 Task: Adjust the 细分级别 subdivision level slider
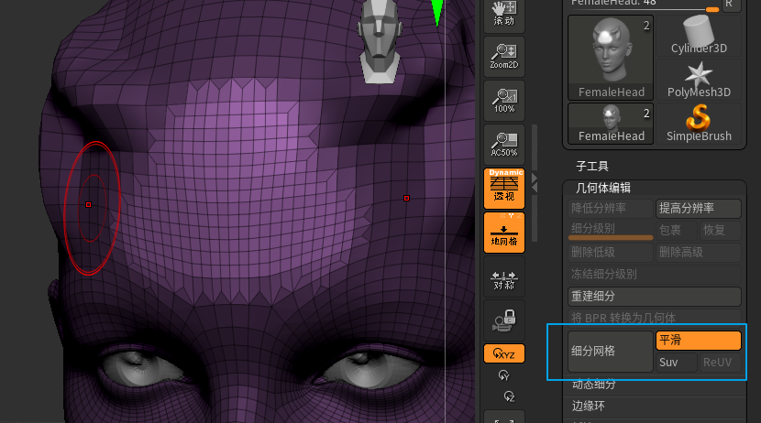pyautogui.click(x=611, y=231)
